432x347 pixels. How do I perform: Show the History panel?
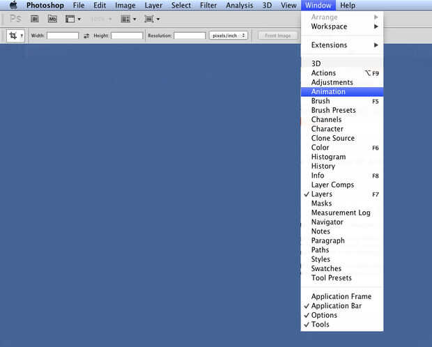point(342,166)
